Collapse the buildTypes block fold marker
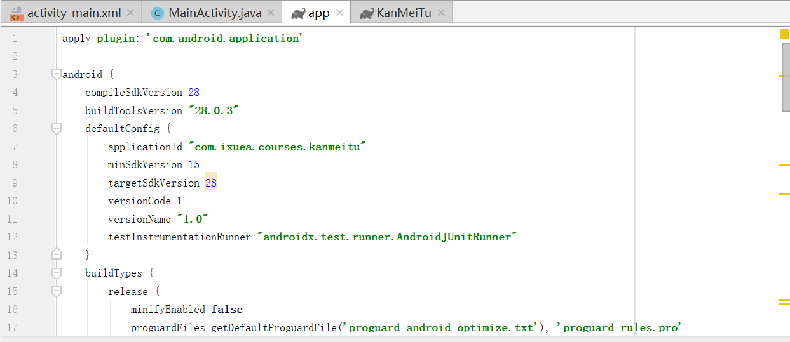Screen dimensions: 790x342 (x=57, y=273)
